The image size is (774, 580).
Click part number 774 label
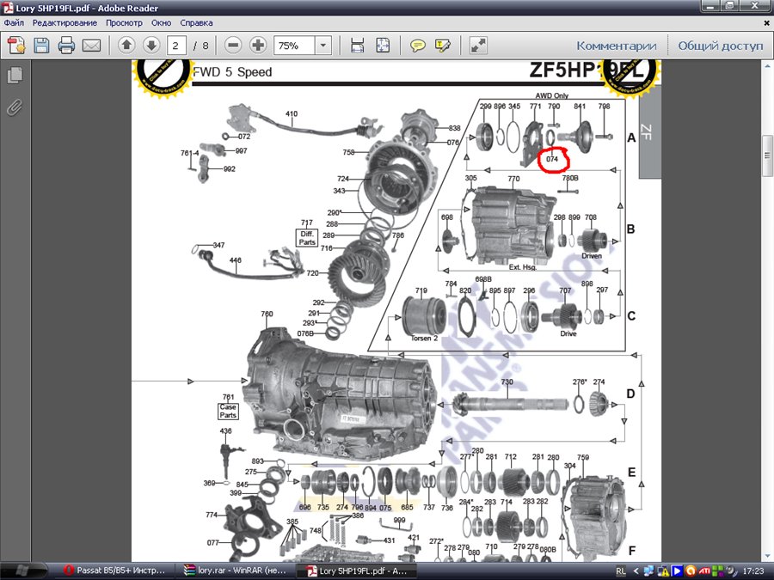pos(212,515)
